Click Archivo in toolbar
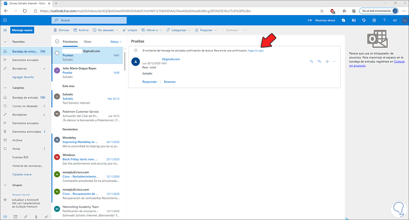 point(81,30)
